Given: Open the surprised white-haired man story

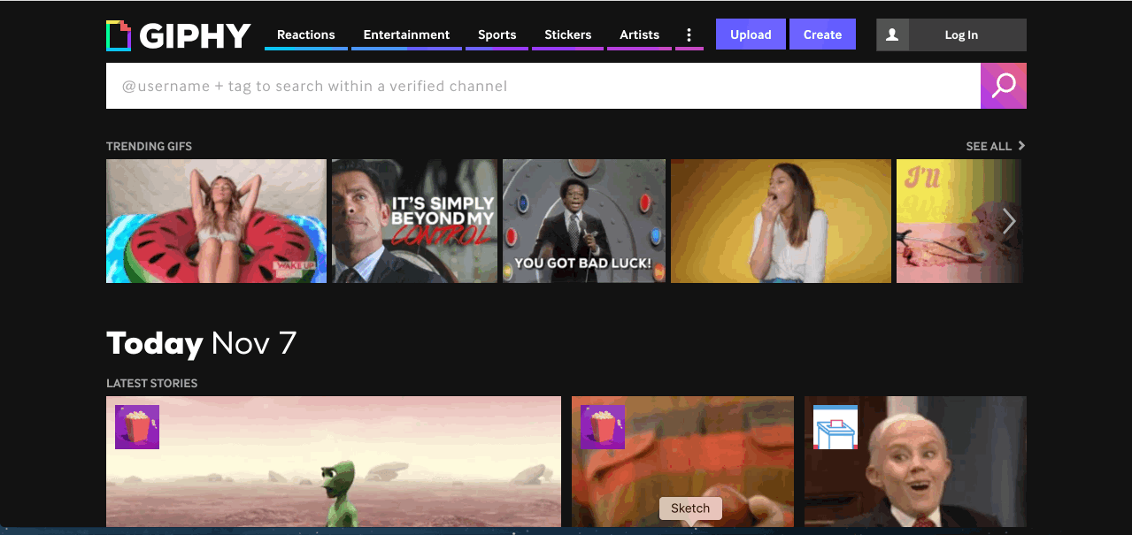Looking at the screenshot, I should point(915,462).
